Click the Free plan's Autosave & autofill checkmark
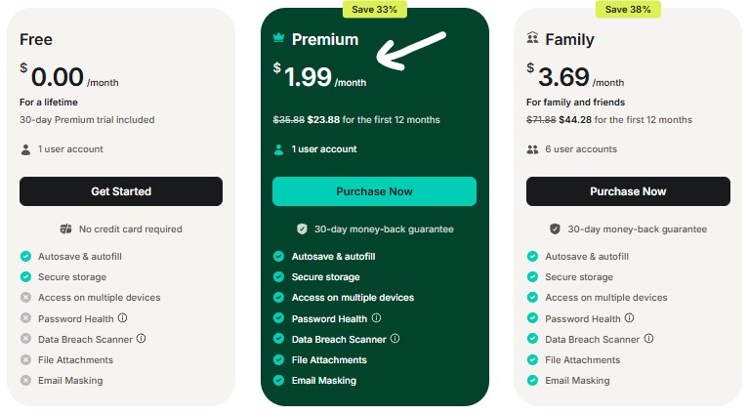749x415 pixels. 25,256
